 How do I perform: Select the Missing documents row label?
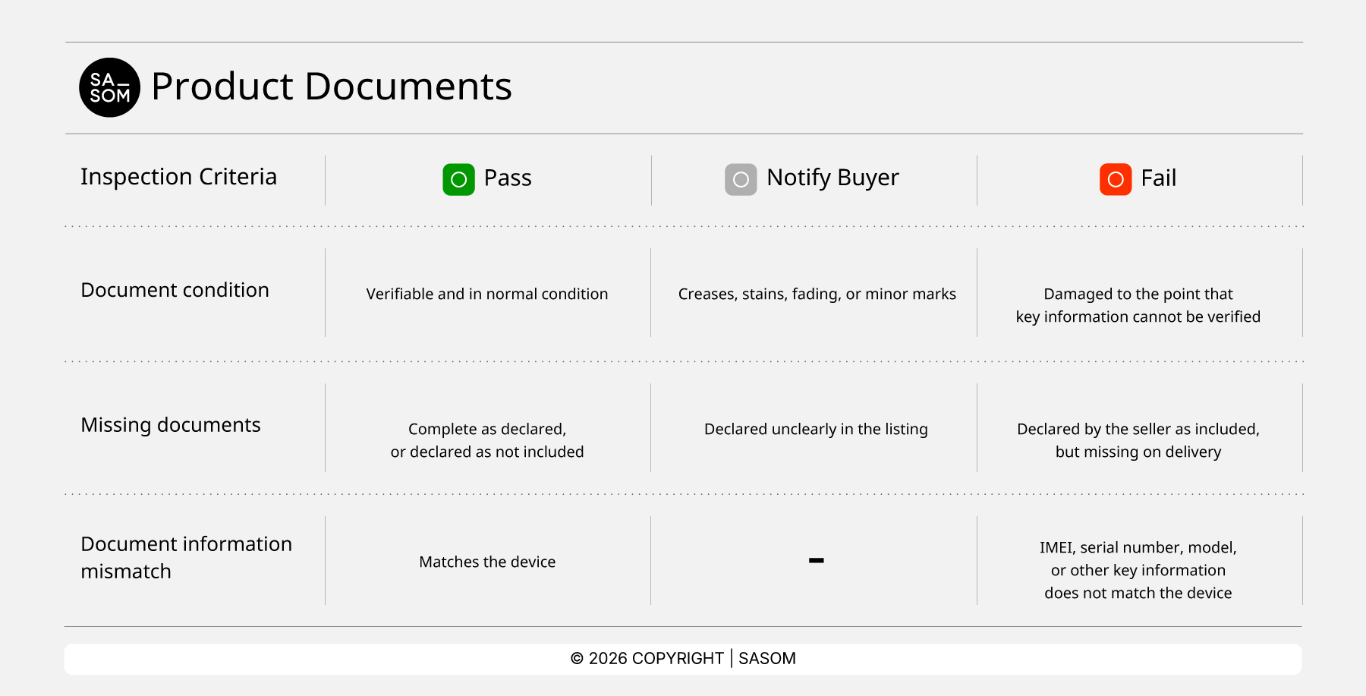pyautogui.click(x=171, y=425)
